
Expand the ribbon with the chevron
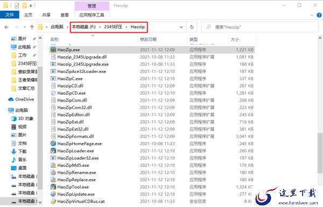[x=312, y=15]
